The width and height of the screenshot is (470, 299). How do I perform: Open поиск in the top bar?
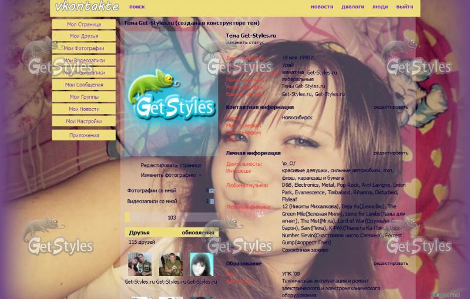[137, 6]
